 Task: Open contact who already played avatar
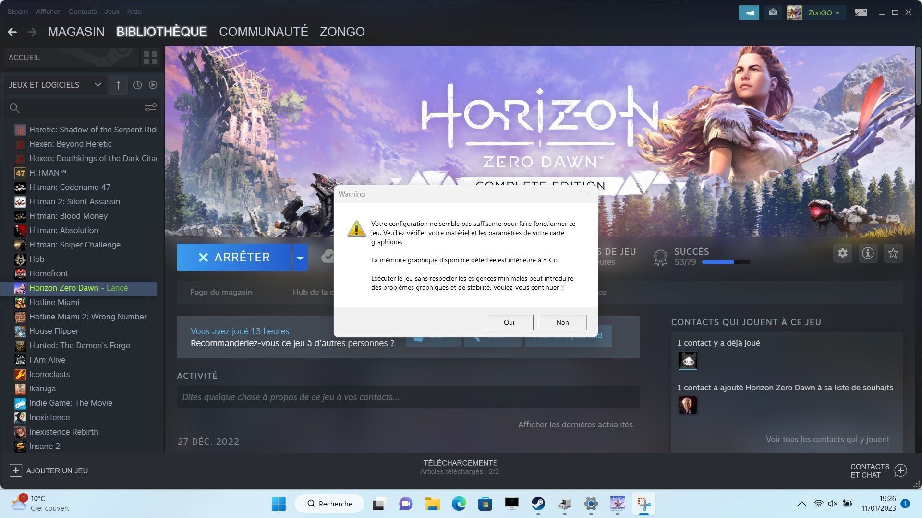point(688,361)
